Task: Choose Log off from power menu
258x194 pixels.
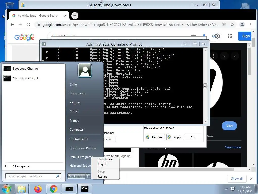Action: click(102, 164)
